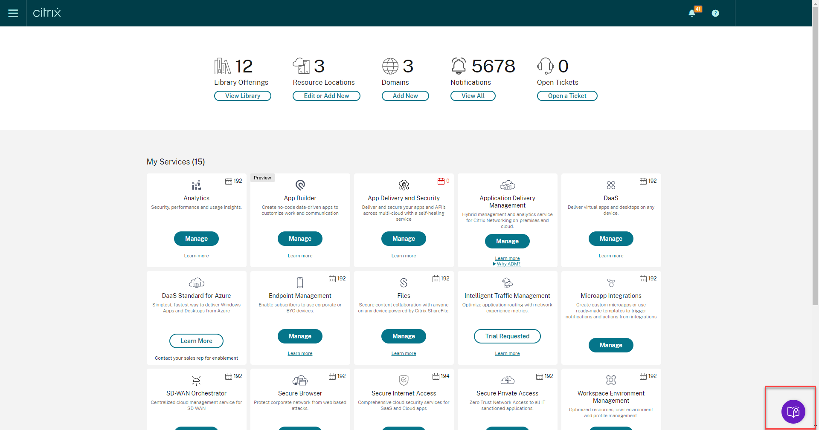Viewport: 819px width, 430px height.
Task: Click the Secure Browser icon
Action: coord(300,380)
